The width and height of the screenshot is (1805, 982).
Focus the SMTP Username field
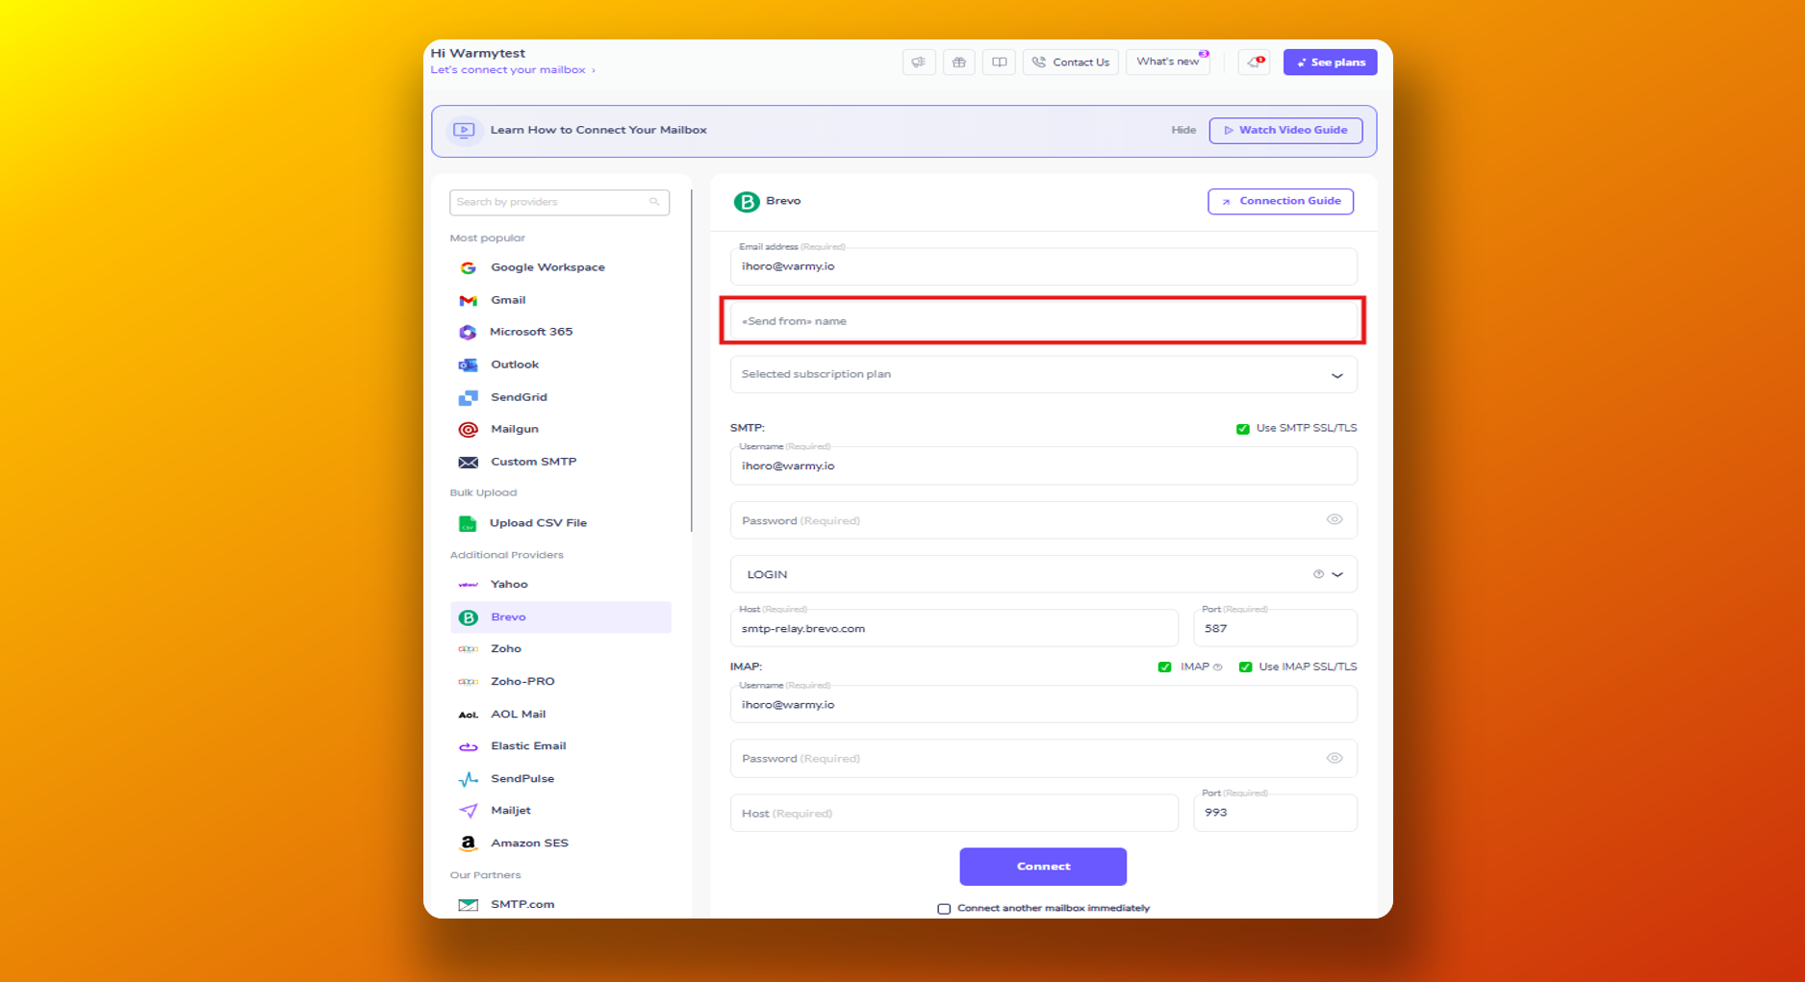1043,466
